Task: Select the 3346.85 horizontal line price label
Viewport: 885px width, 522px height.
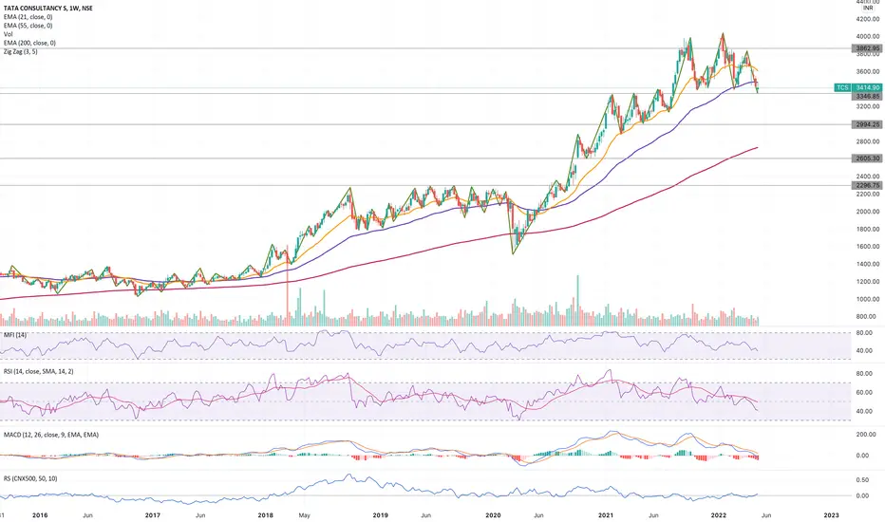Action: [867, 97]
